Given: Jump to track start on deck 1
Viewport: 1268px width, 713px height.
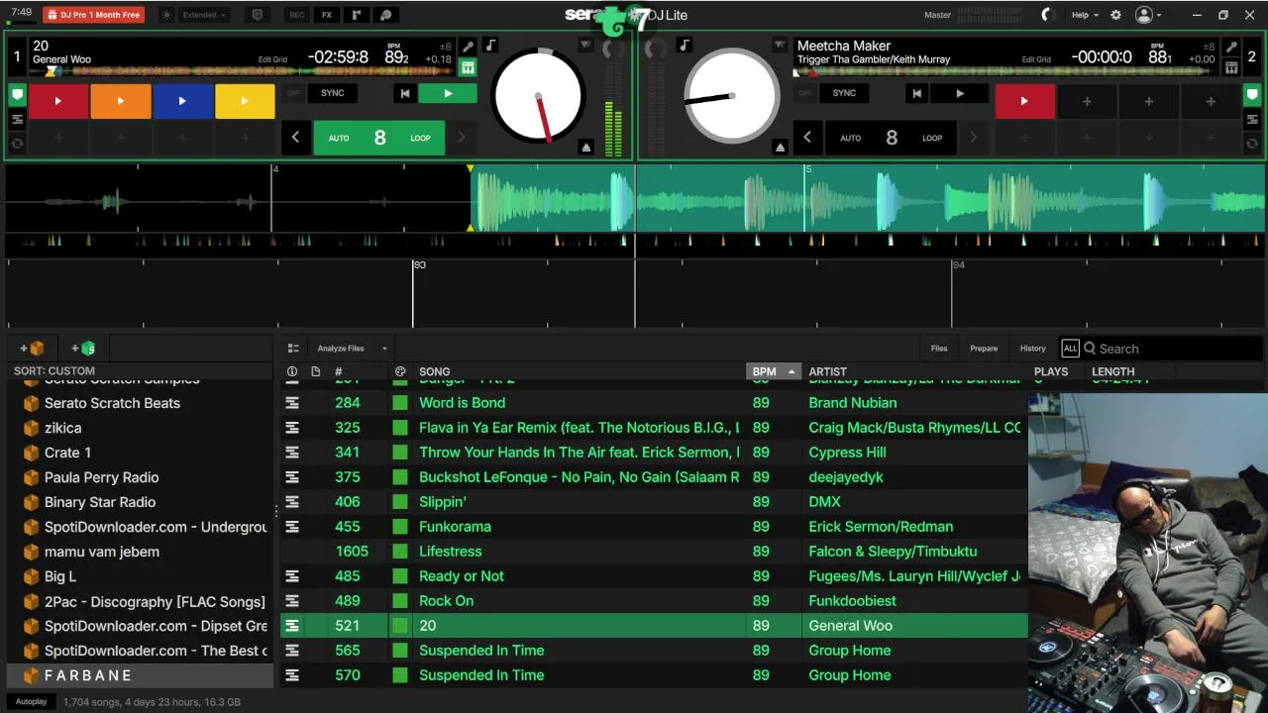Looking at the screenshot, I should tap(404, 93).
